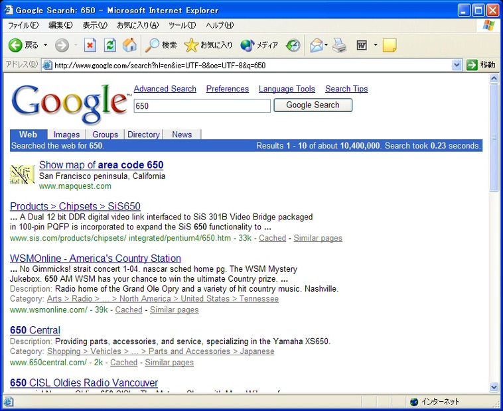Viewport: 503px width, 411px height.
Task: Open the 表示(V) menu
Action: 95,25
